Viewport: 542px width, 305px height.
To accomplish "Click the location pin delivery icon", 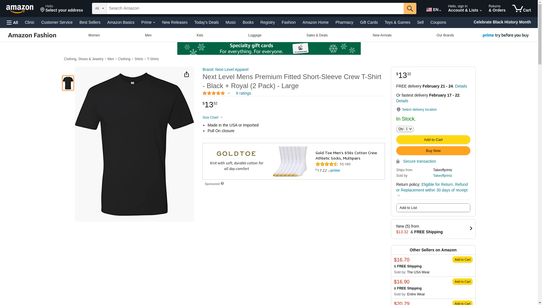I will coord(398,110).
